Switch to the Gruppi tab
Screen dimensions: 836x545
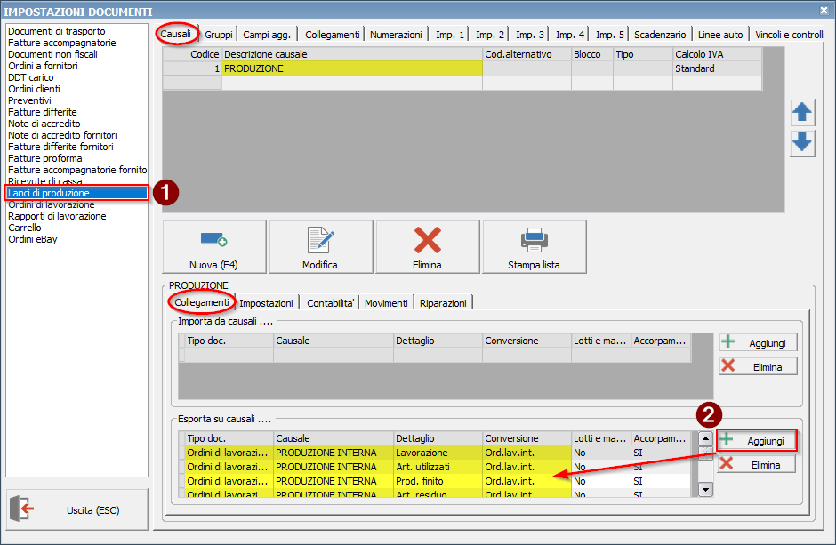click(x=219, y=35)
